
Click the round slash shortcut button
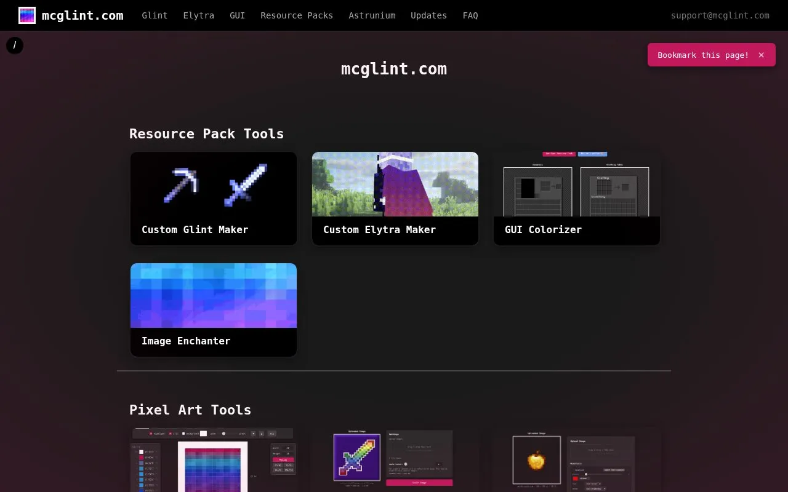coord(15,46)
